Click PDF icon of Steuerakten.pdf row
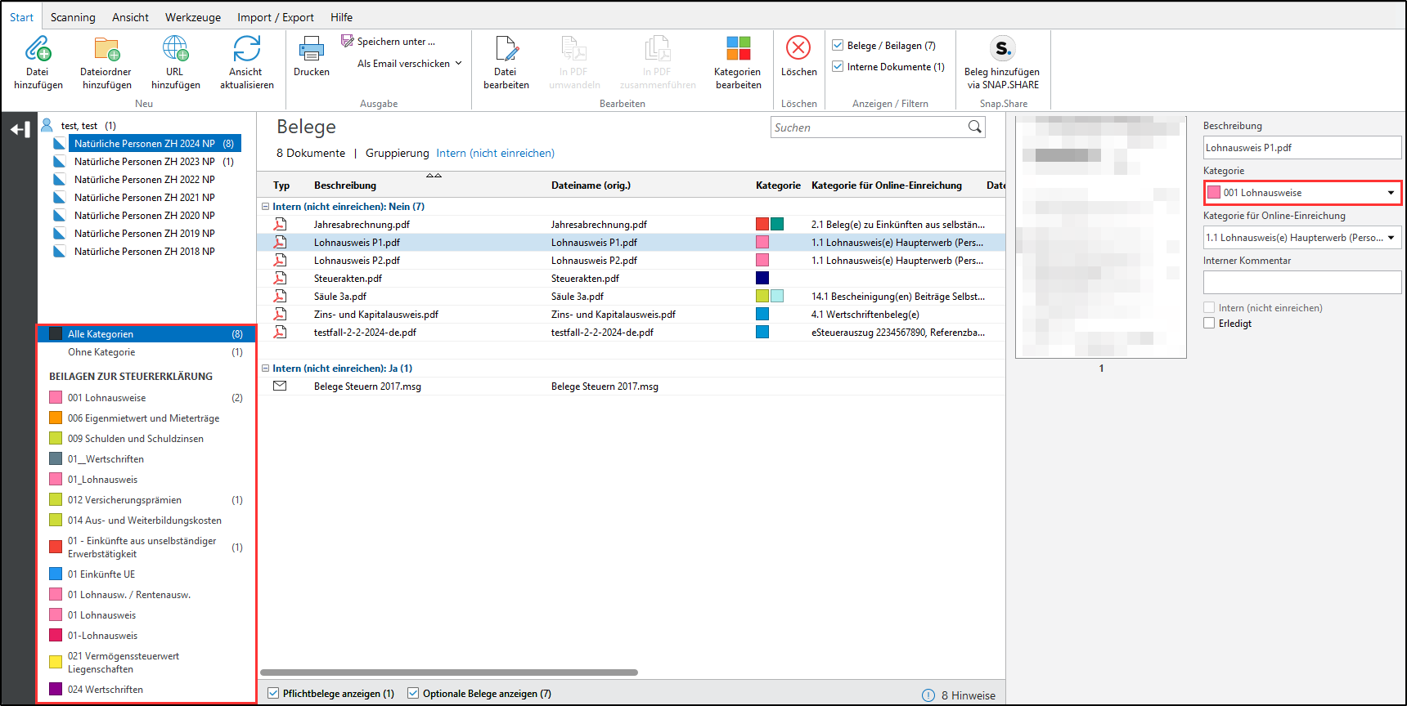This screenshot has height=706, width=1407. pyautogui.click(x=280, y=278)
